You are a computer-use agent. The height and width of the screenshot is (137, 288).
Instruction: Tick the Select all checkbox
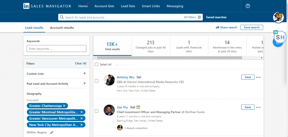coord(96,65)
